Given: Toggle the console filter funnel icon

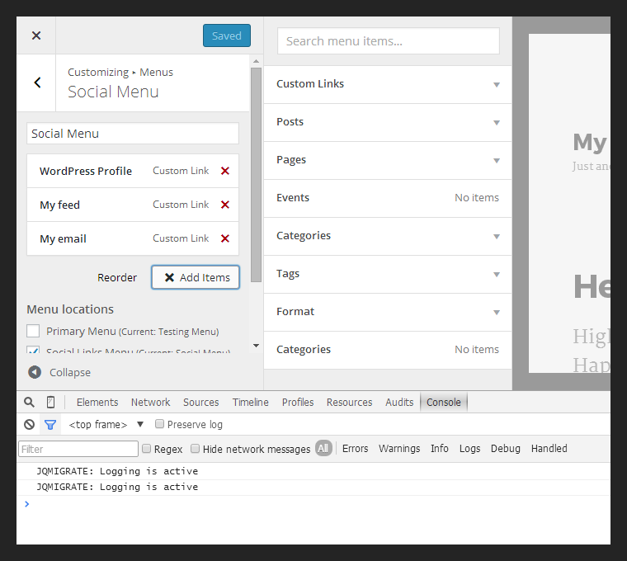Looking at the screenshot, I should (x=50, y=424).
